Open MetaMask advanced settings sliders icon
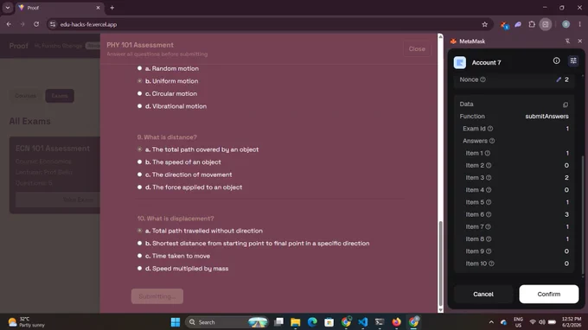 pyautogui.click(x=573, y=60)
